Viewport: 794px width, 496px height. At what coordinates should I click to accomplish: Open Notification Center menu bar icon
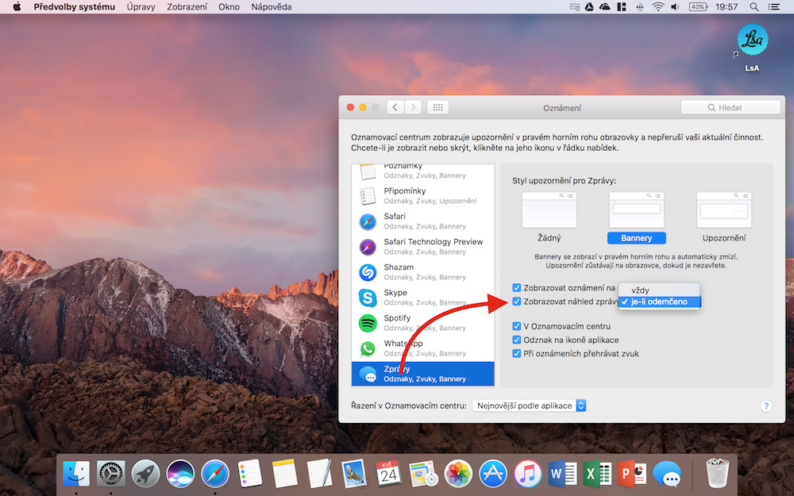(773, 7)
